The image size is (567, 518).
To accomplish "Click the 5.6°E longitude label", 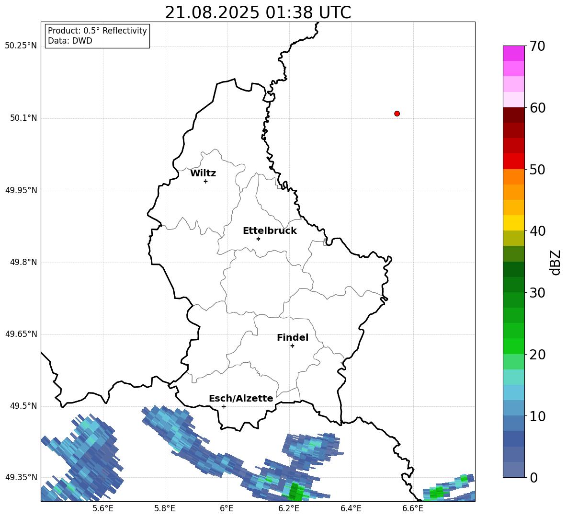I will (x=103, y=508).
